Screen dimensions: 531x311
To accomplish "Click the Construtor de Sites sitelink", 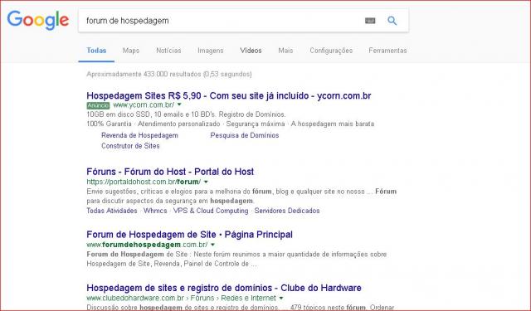I will coord(130,146).
